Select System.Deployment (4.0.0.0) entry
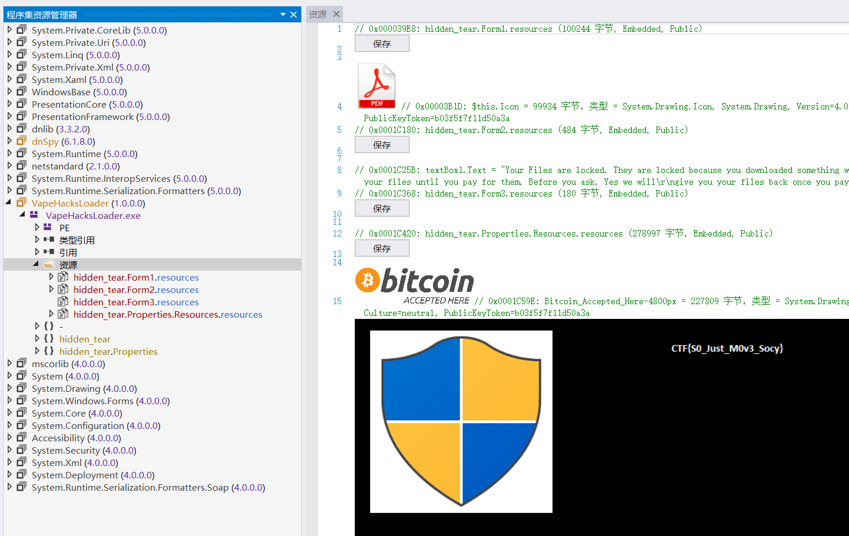Screen dimensions: 849x536 93,475
